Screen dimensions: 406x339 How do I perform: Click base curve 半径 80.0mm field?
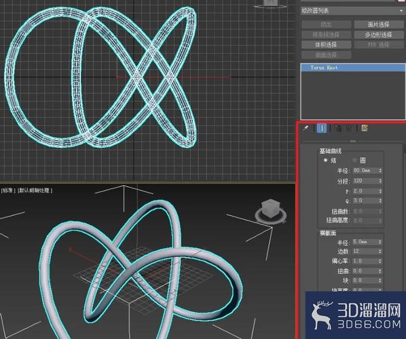pos(365,171)
